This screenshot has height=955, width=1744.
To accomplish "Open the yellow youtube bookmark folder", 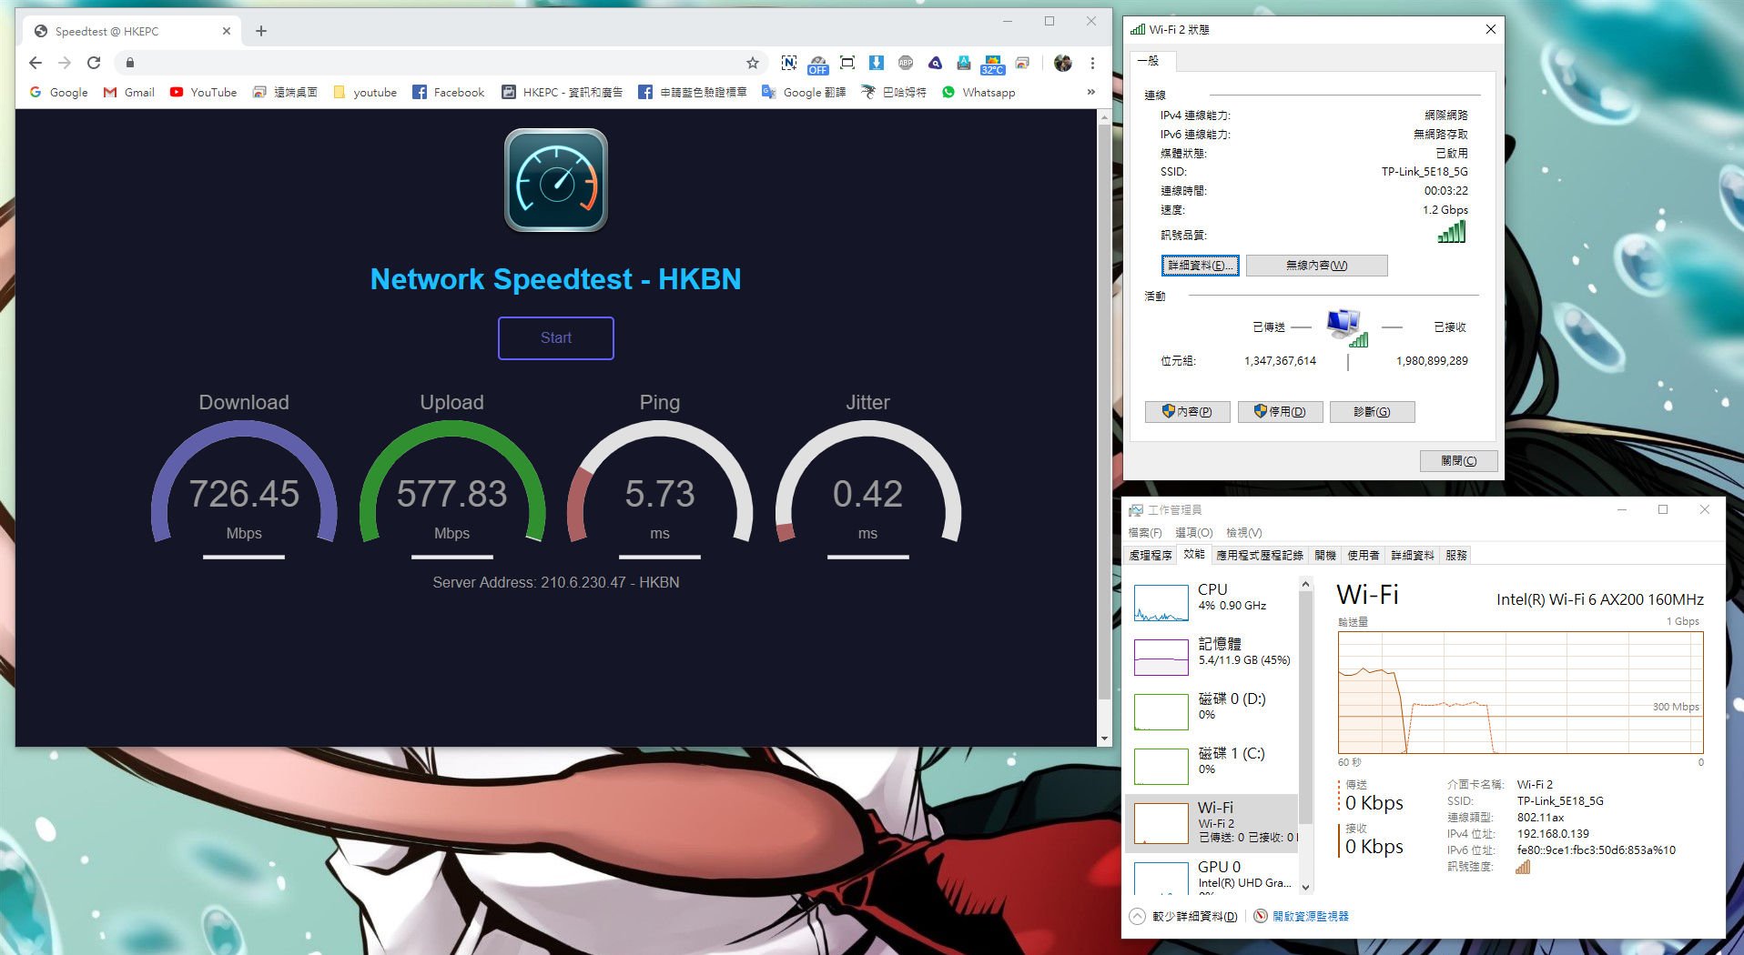I will [x=365, y=92].
